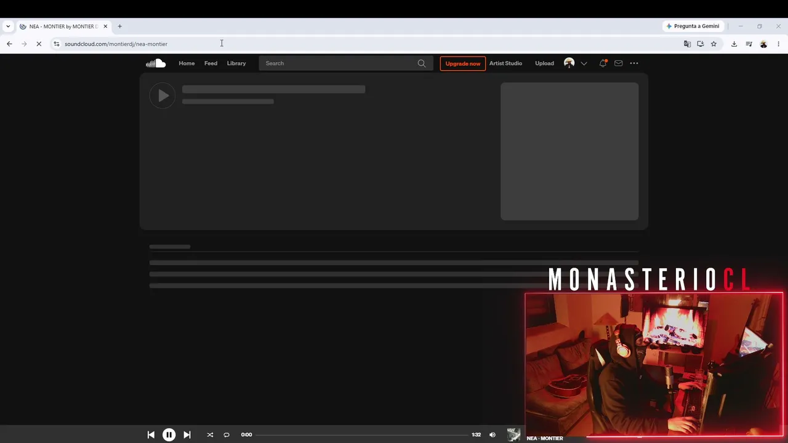The height and width of the screenshot is (443, 788).
Task: Open the user avatar in SoundCloud header
Action: pyautogui.click(x=569, y=63)
